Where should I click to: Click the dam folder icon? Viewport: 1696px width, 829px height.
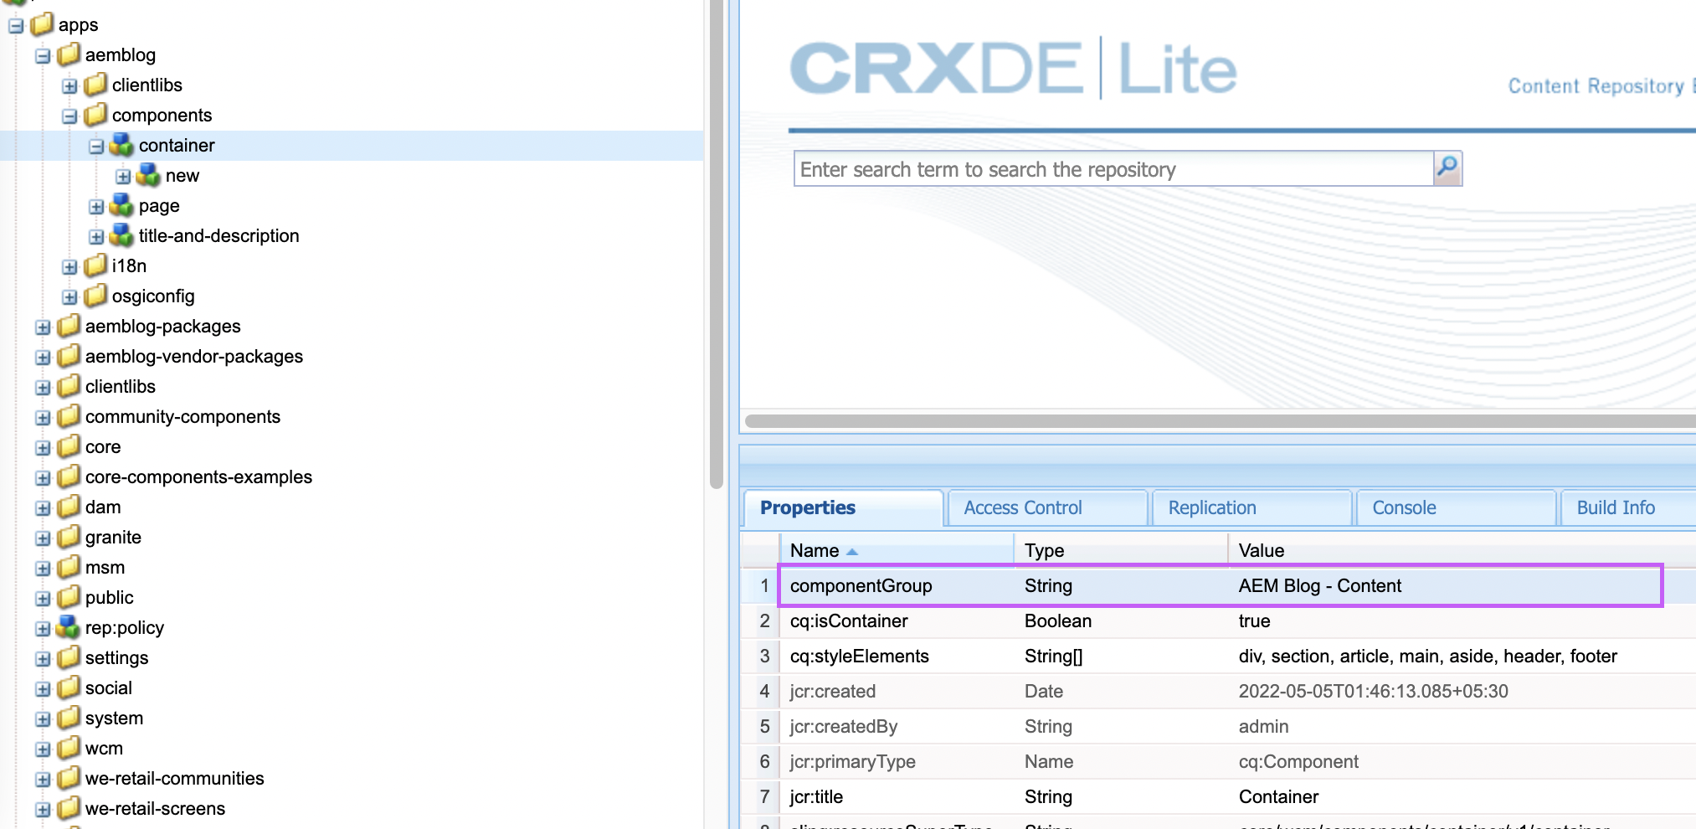pos(69,507)
